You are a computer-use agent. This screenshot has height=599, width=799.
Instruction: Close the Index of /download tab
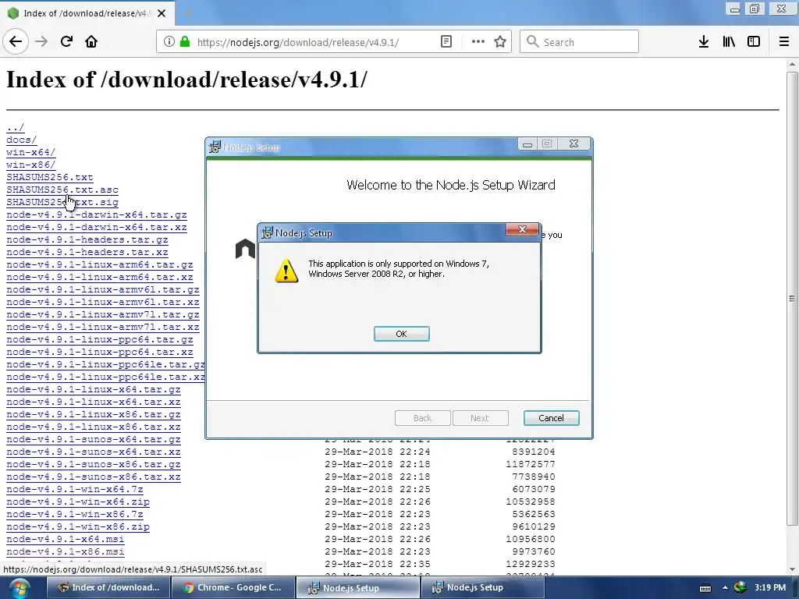(x=162, y=13)
